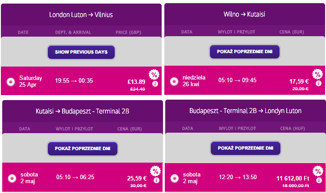Click the Price (GBP) column header

tap(128, 33)
